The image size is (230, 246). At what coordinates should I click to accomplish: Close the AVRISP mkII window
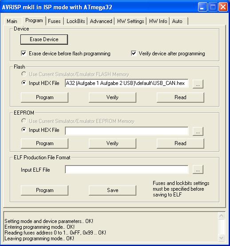[223, 7]
